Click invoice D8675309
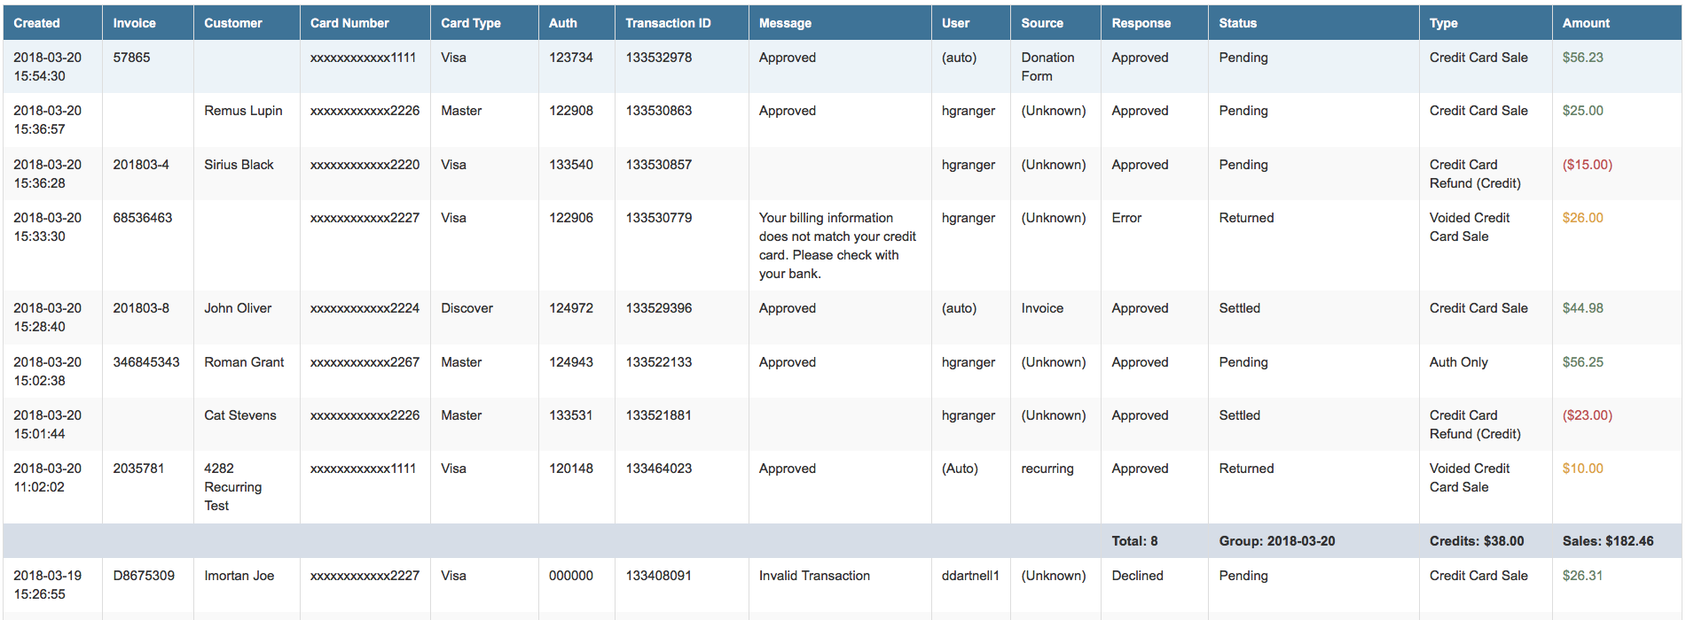The width and height of the screenshot is (1686, 620). pyautogui.click(x=144, y=576)
